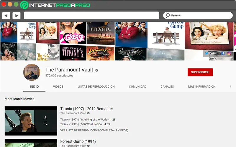Switch to the VÍDEOS tab

click(58, 86)
